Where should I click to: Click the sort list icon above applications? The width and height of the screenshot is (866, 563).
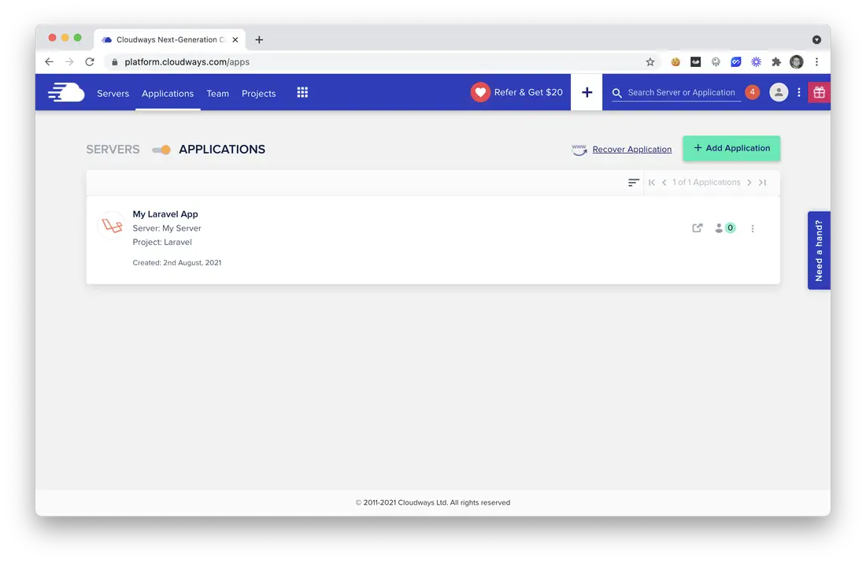634,183
